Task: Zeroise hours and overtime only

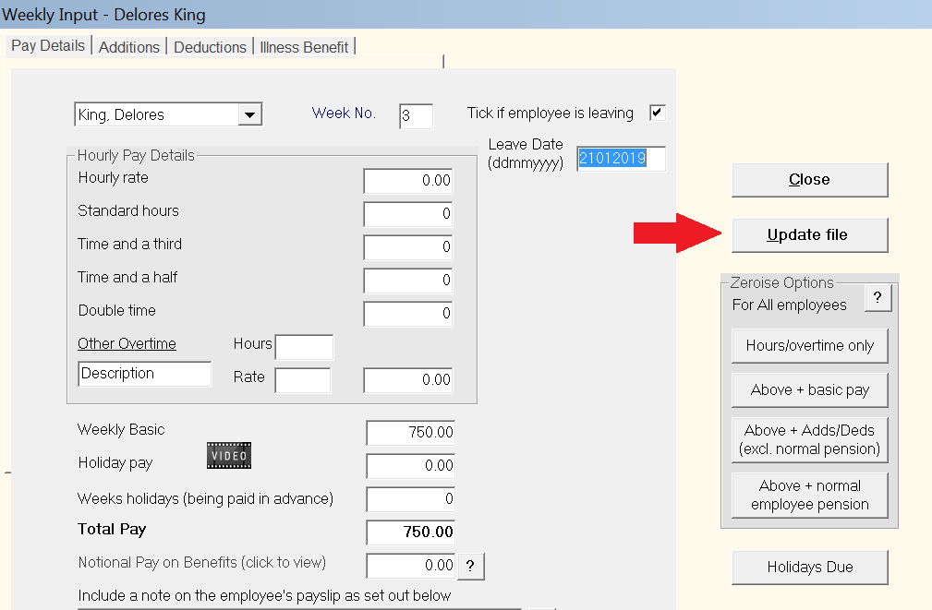Action: (x=809, y=345)
